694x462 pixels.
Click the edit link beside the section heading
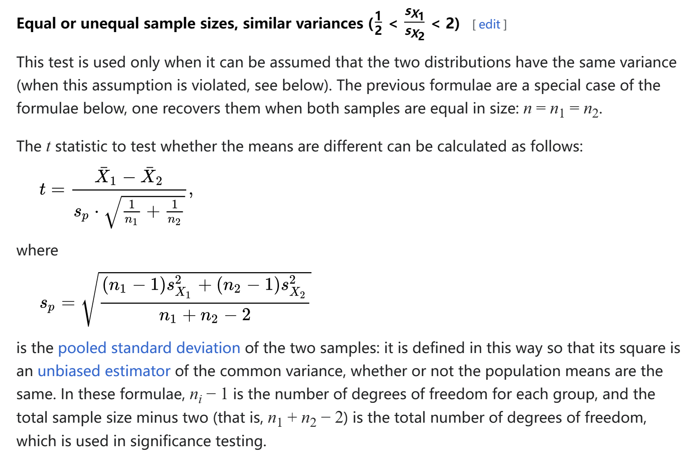tap(489, 24)
